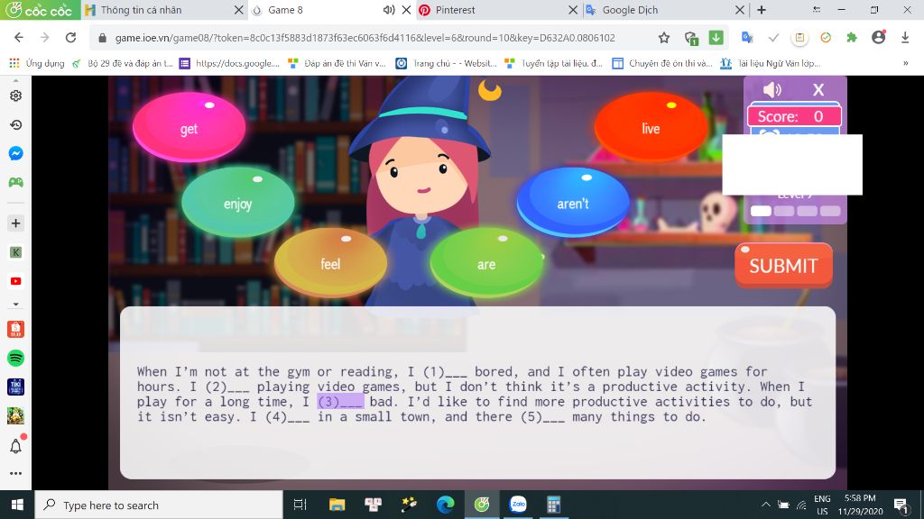Select blank (2) before 'playing'
The height and width of the screenshot is (519, 924).
(x=227, y=387)
